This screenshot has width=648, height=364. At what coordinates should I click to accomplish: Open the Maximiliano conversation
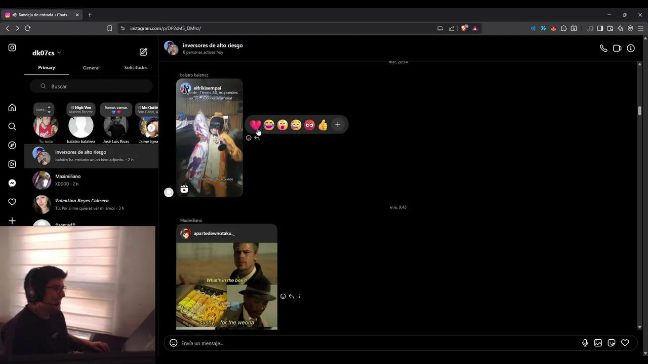click(91, 180)
